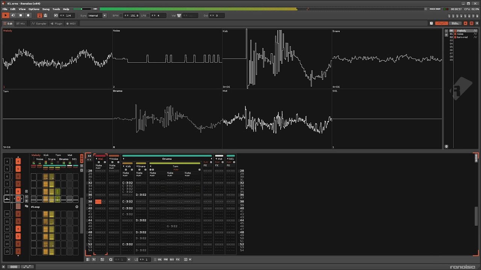Toggle panning column PAN button
The image size is (481, 270).
pyautogui.click(x=166, y=259)
